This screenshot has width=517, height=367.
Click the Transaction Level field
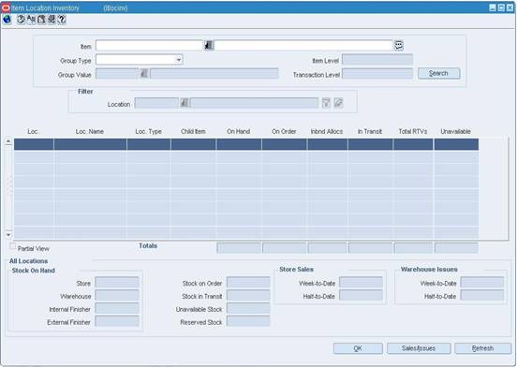377,74
